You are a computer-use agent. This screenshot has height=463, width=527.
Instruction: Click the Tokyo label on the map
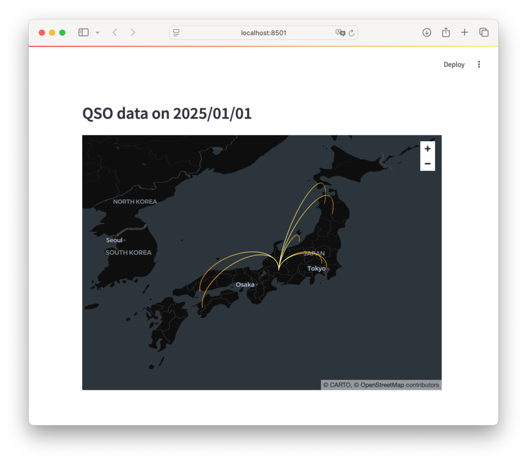pyautogui.click(x=316, y=268)
